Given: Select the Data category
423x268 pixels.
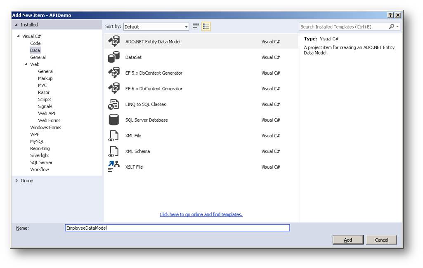Looking at the screenshot, I should [35, 50].
